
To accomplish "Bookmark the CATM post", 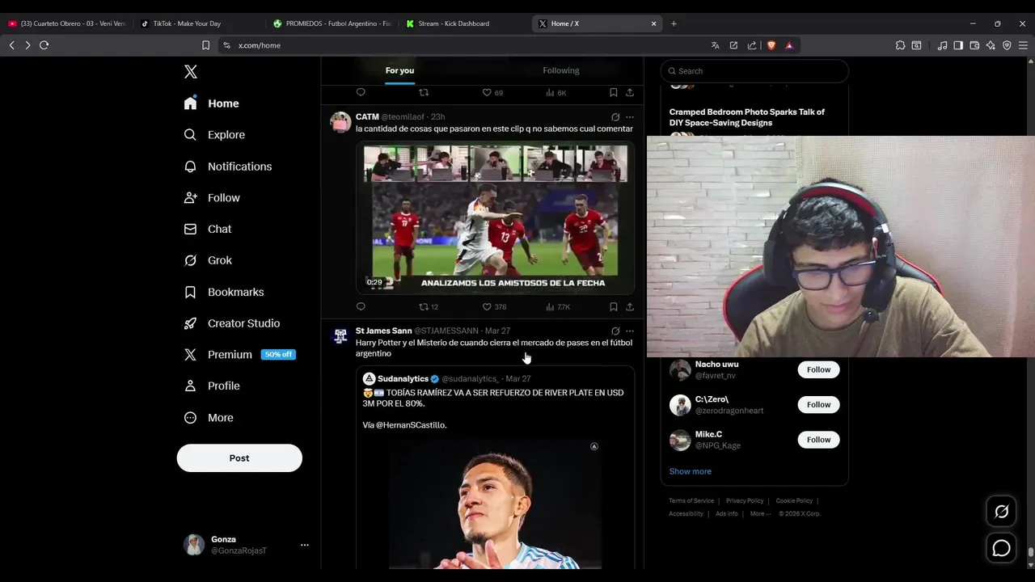I will coord(614,307).
